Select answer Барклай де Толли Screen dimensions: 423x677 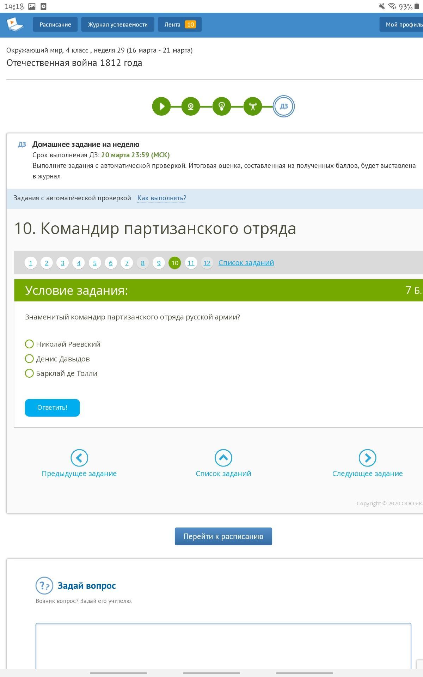pyautogui.click(x=30, y=373)
